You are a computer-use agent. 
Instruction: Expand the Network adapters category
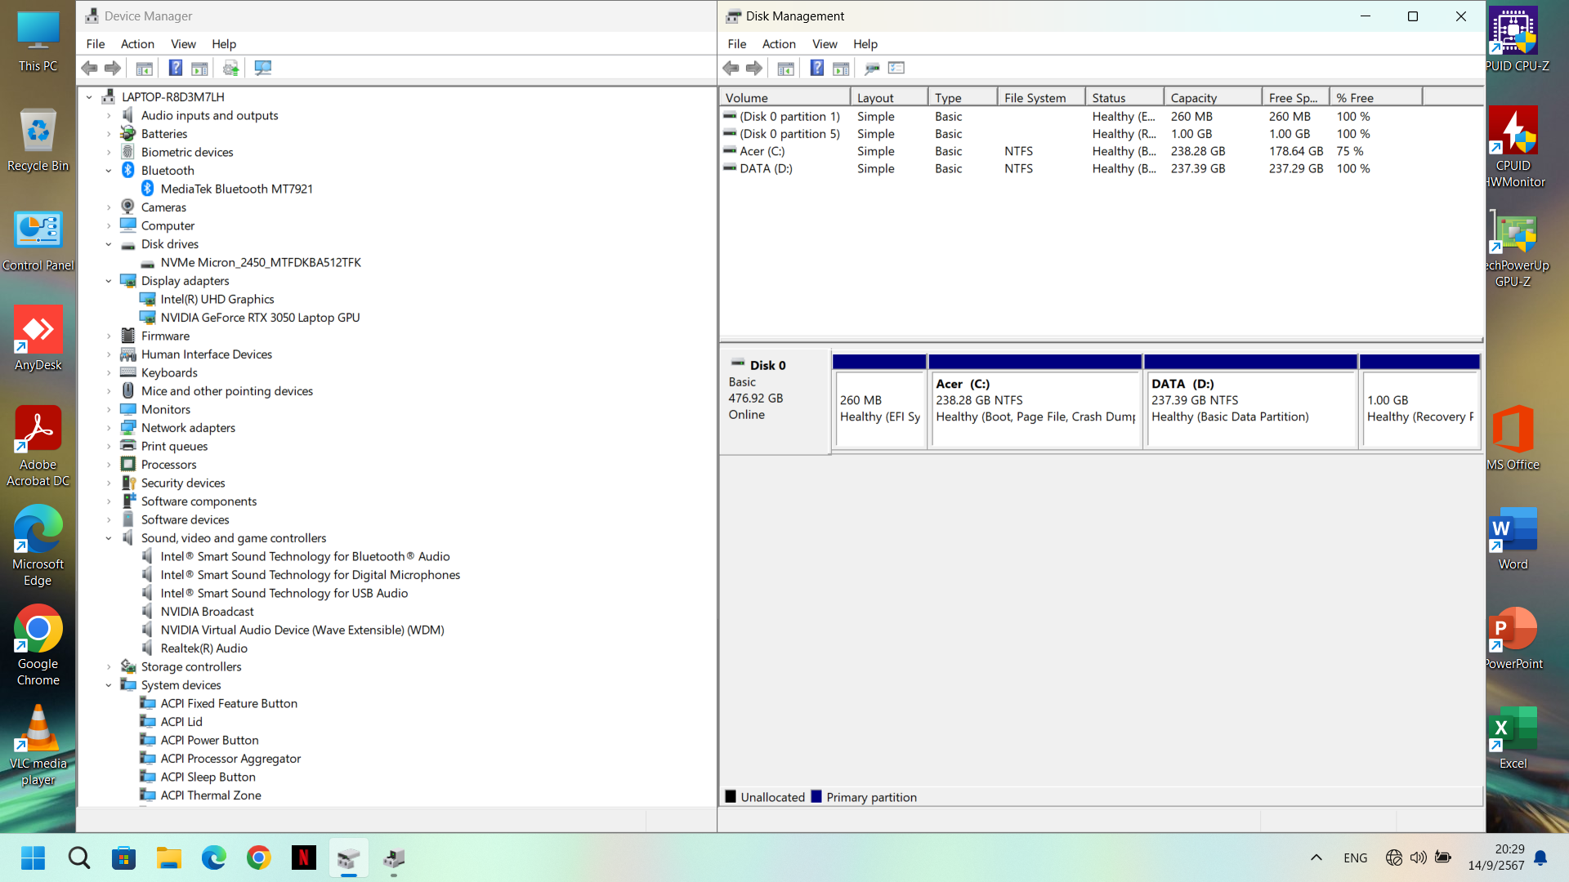pyautogui.click(x=109, y=428)
